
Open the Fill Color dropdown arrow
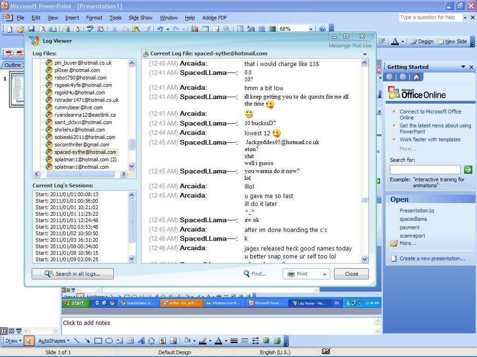[x=194, y=341]
